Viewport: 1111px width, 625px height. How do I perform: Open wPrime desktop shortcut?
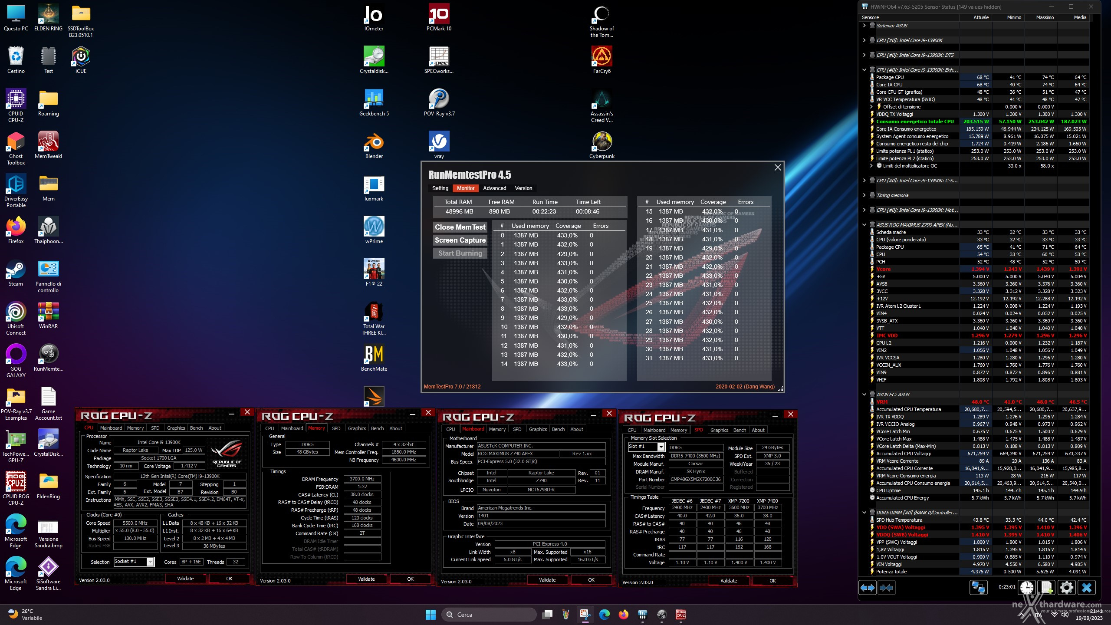(x=374, y=230)
